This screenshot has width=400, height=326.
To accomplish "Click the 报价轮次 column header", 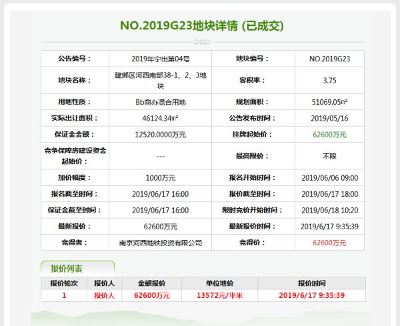I will 64,283.
